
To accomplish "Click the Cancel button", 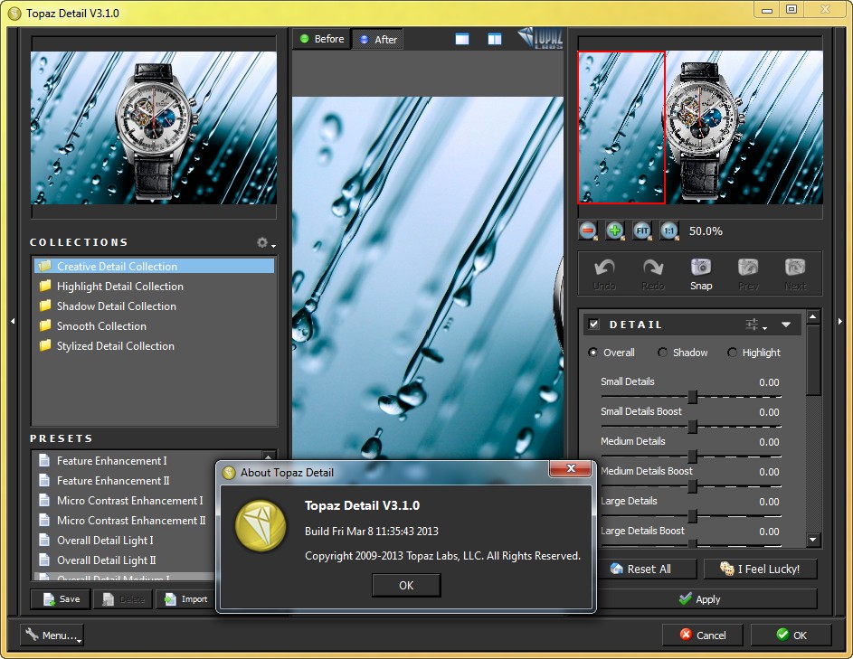I will click(704, 635).
